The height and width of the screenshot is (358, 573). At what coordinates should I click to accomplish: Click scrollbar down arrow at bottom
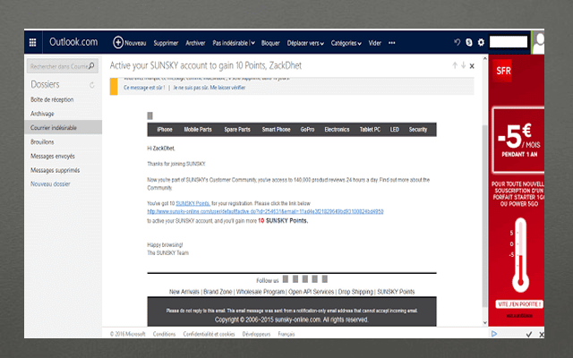[x=485, y=322]
